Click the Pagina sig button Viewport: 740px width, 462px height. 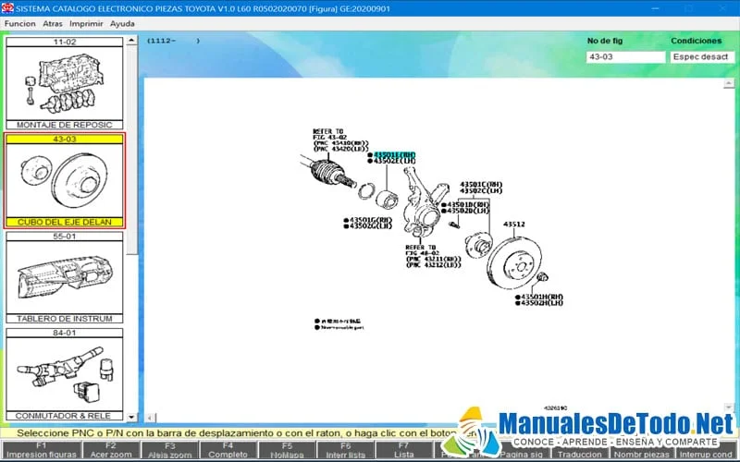point(522,455)
